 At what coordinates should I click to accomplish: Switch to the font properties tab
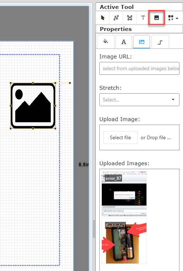tap(124, 42)
